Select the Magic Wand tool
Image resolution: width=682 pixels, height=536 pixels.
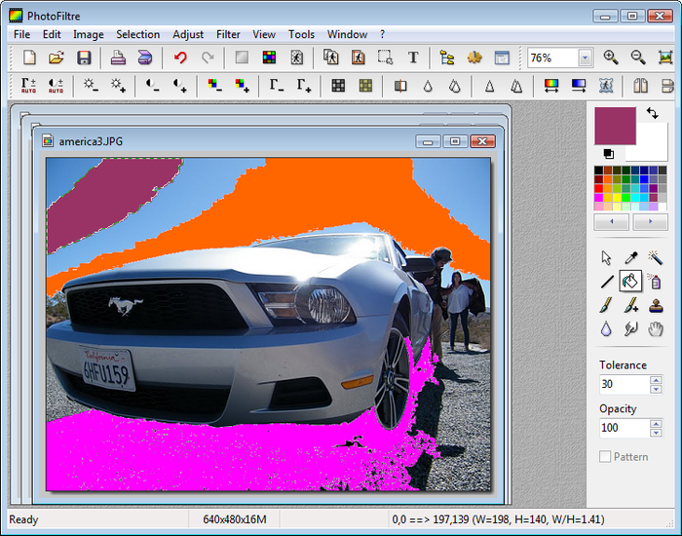(656, 257)
